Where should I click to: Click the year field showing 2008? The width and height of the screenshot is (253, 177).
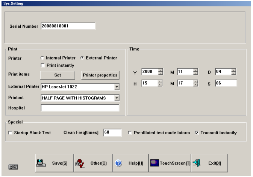pyautogui.click(x=150, y=72)
